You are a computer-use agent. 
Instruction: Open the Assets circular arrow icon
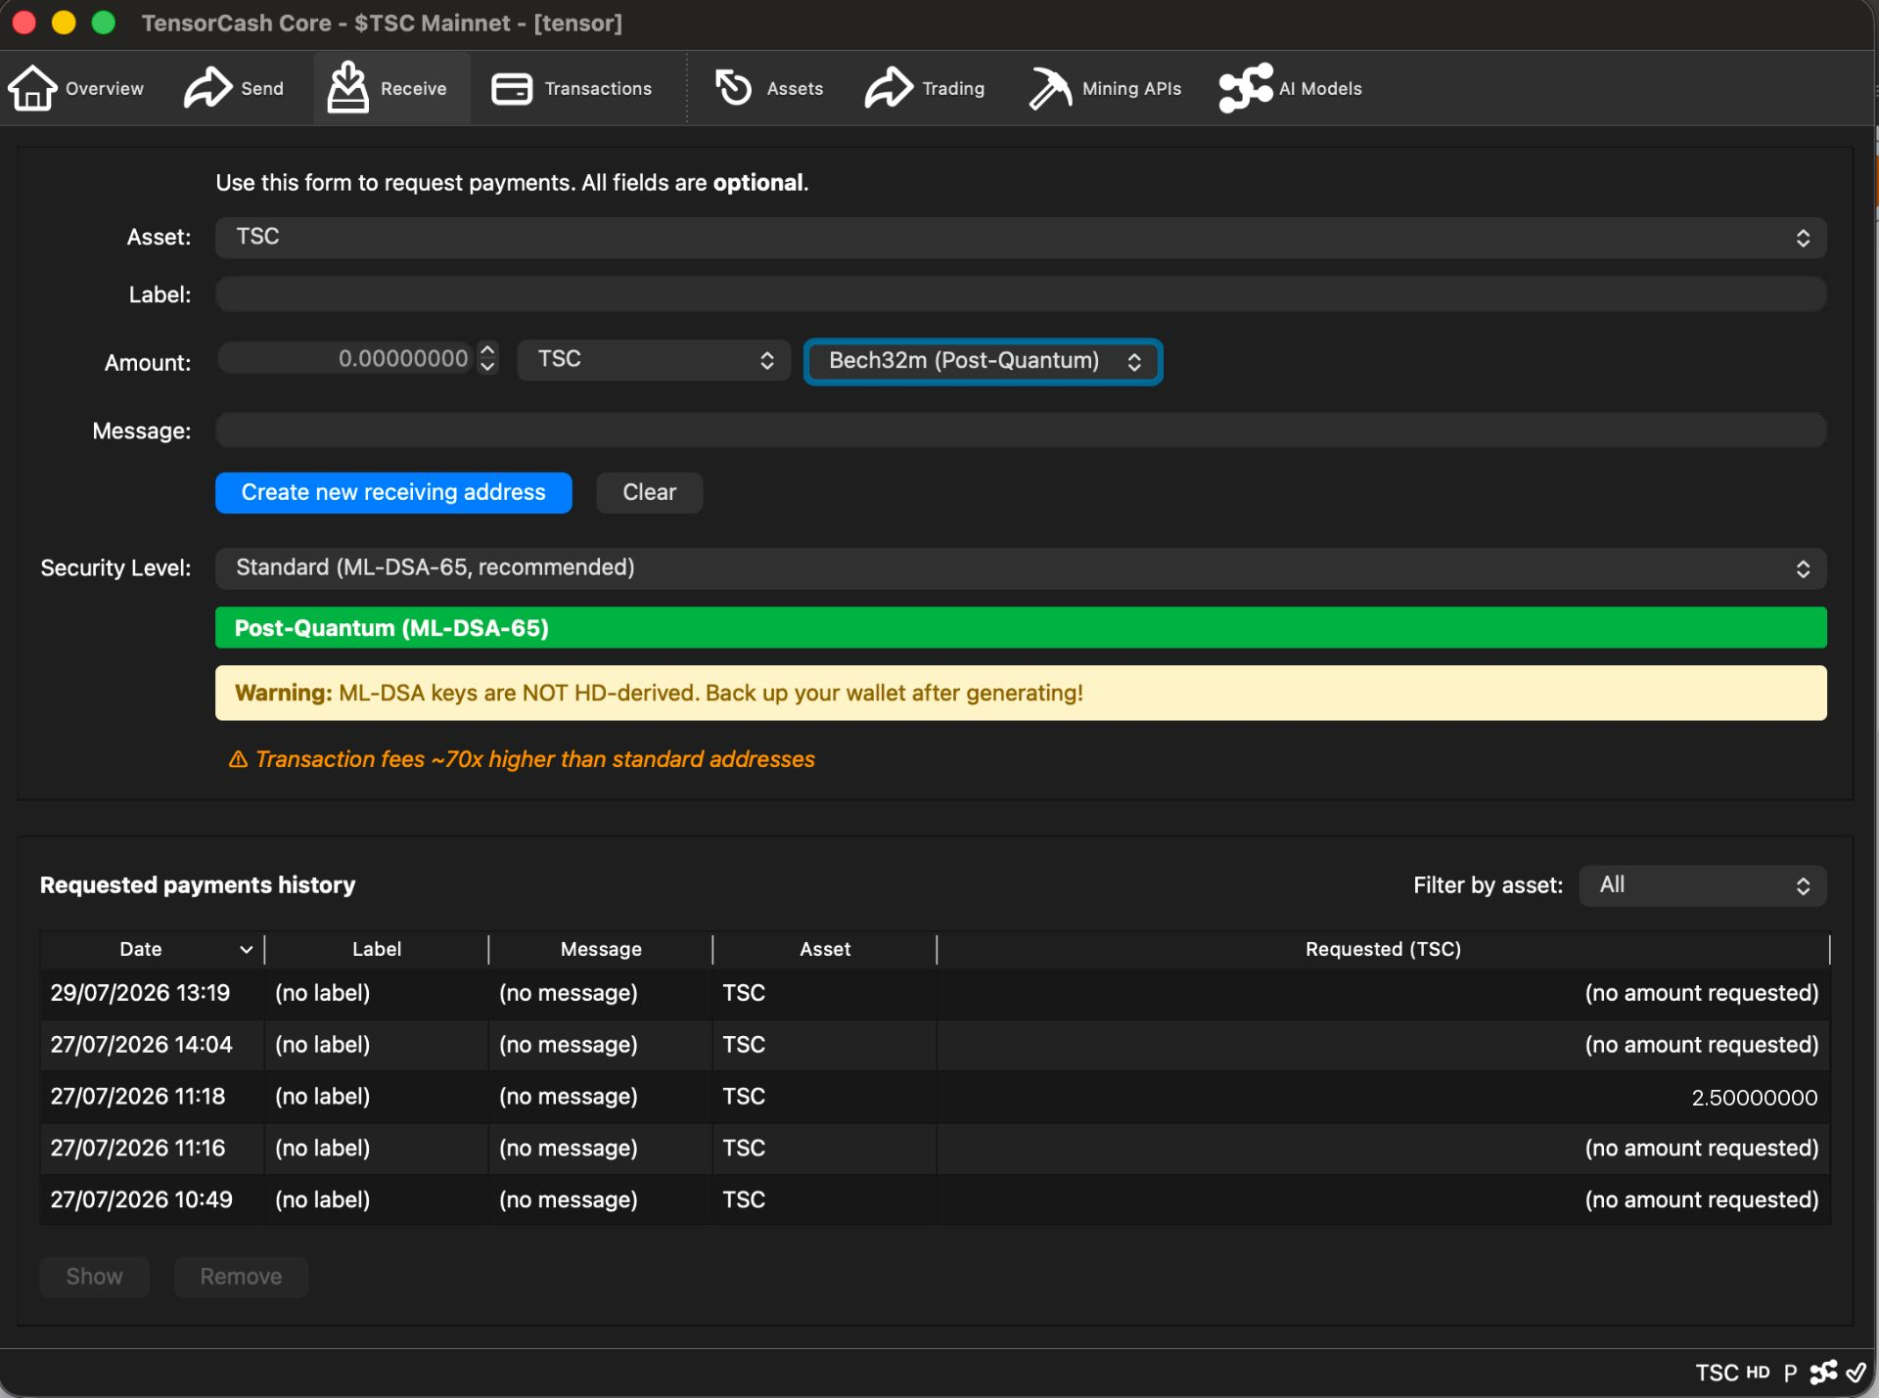pos(733,88)
